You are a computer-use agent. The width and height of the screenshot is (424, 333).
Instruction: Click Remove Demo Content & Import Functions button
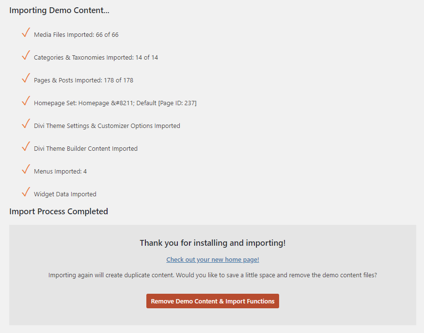213,301
